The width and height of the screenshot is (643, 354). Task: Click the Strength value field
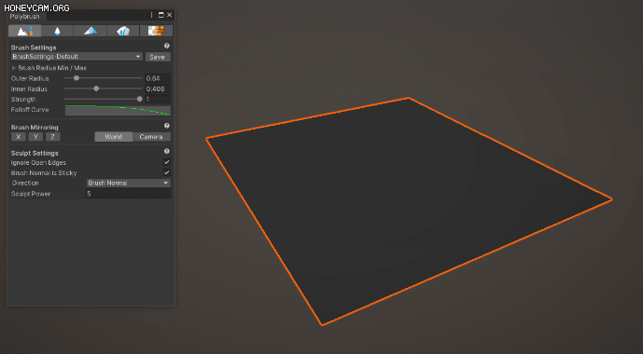pos(158,99)
